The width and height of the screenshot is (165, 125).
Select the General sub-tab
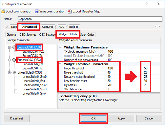[11, 35]
